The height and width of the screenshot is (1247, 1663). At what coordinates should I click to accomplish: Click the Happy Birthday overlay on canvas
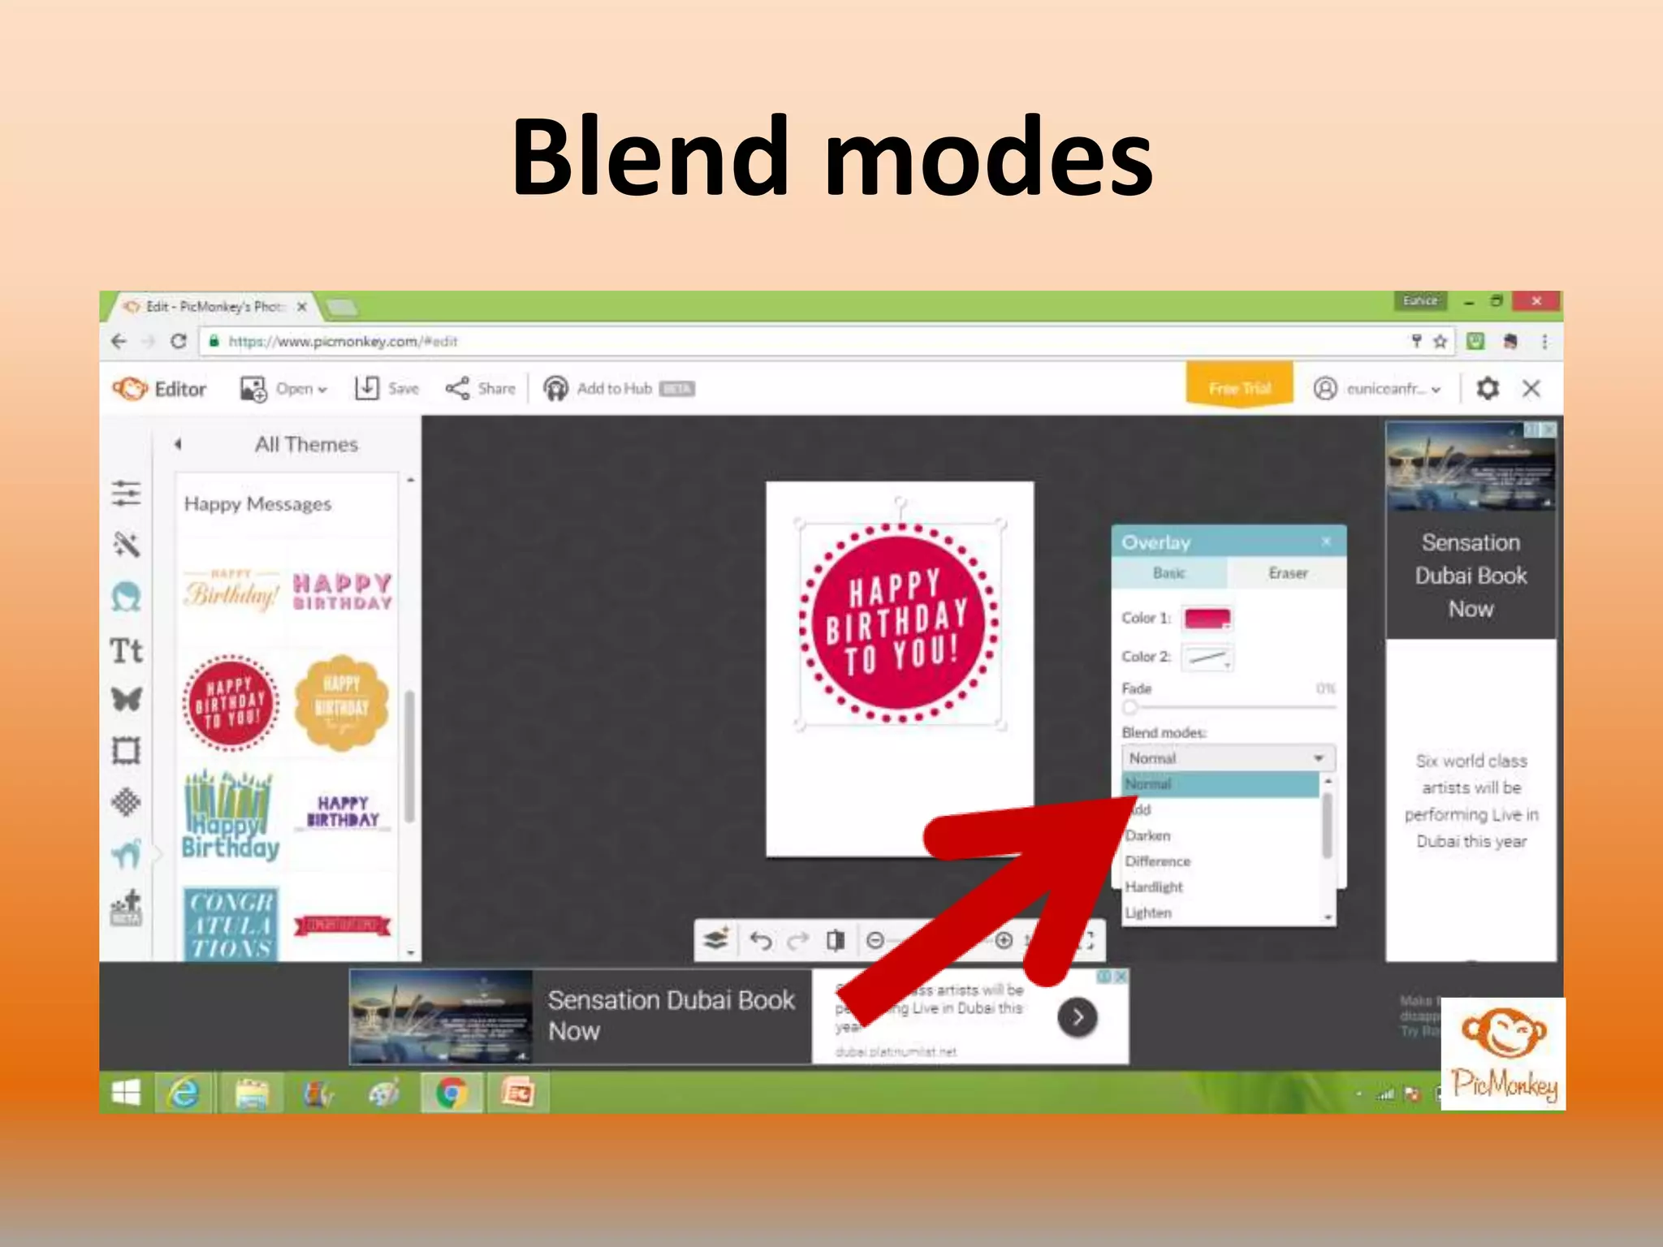tap(899, 623)
